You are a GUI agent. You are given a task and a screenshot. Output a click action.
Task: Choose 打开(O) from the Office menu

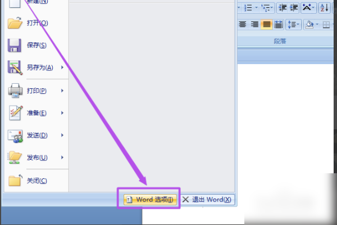coord(37,23)
